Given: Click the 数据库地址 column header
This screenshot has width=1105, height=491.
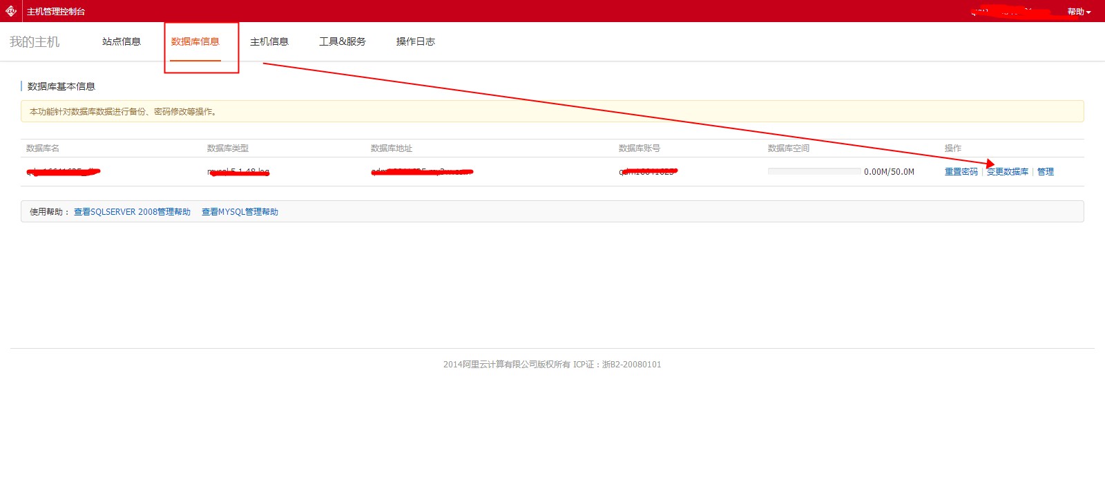Looking at the screenshot, I should [x=392, y=148].
